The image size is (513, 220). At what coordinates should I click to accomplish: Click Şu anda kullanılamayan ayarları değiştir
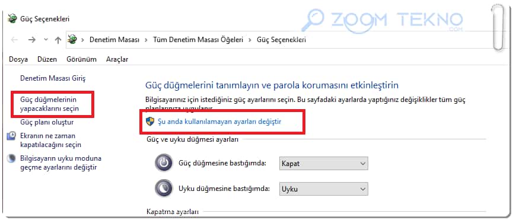coord(219,122)
